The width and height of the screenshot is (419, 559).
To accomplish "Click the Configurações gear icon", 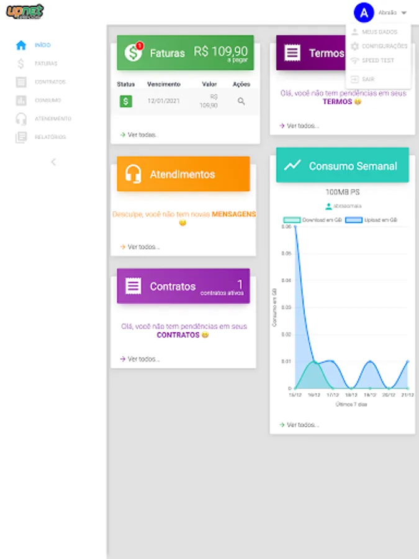I will (354, 47).
